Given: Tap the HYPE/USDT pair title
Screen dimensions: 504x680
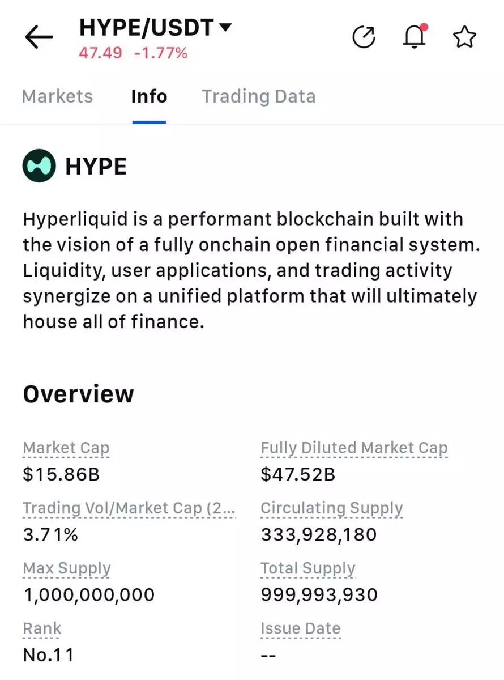Looking at the screenshot, I should [x=146, y=27].
